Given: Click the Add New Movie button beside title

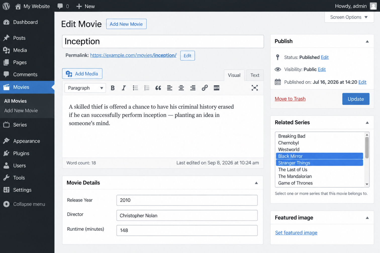Looking at the screenshot, I should click(x=126, y=24).
